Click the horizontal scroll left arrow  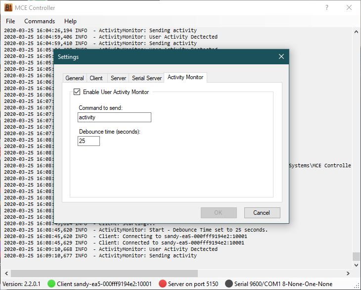pyautogui.click(x=6, y=273)
